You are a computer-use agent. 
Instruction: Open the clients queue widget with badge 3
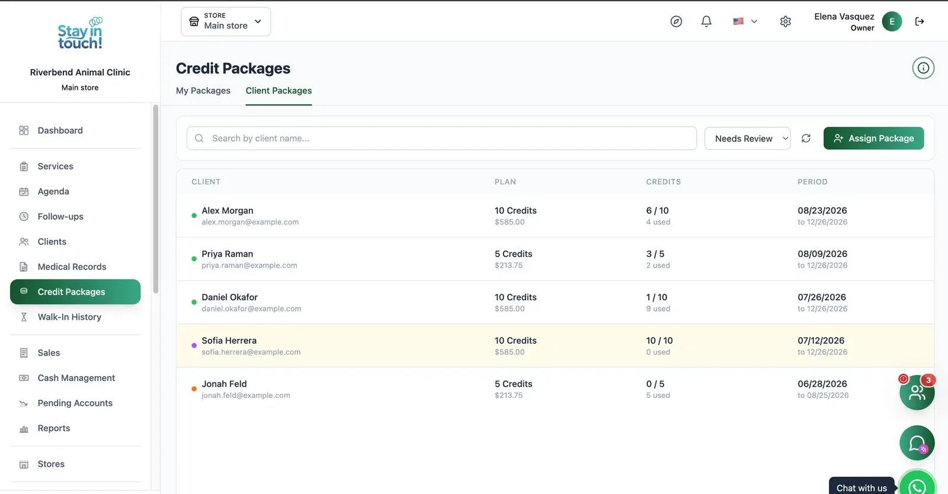click(x=917, y=392)
